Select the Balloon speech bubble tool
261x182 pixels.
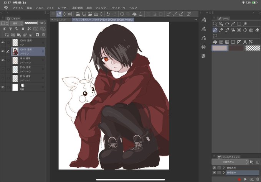click(215, 36)
